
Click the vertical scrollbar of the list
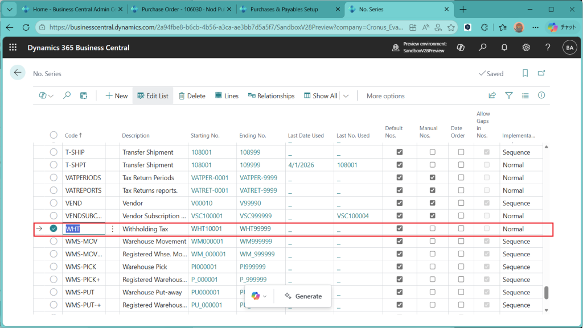coord(547,292)
